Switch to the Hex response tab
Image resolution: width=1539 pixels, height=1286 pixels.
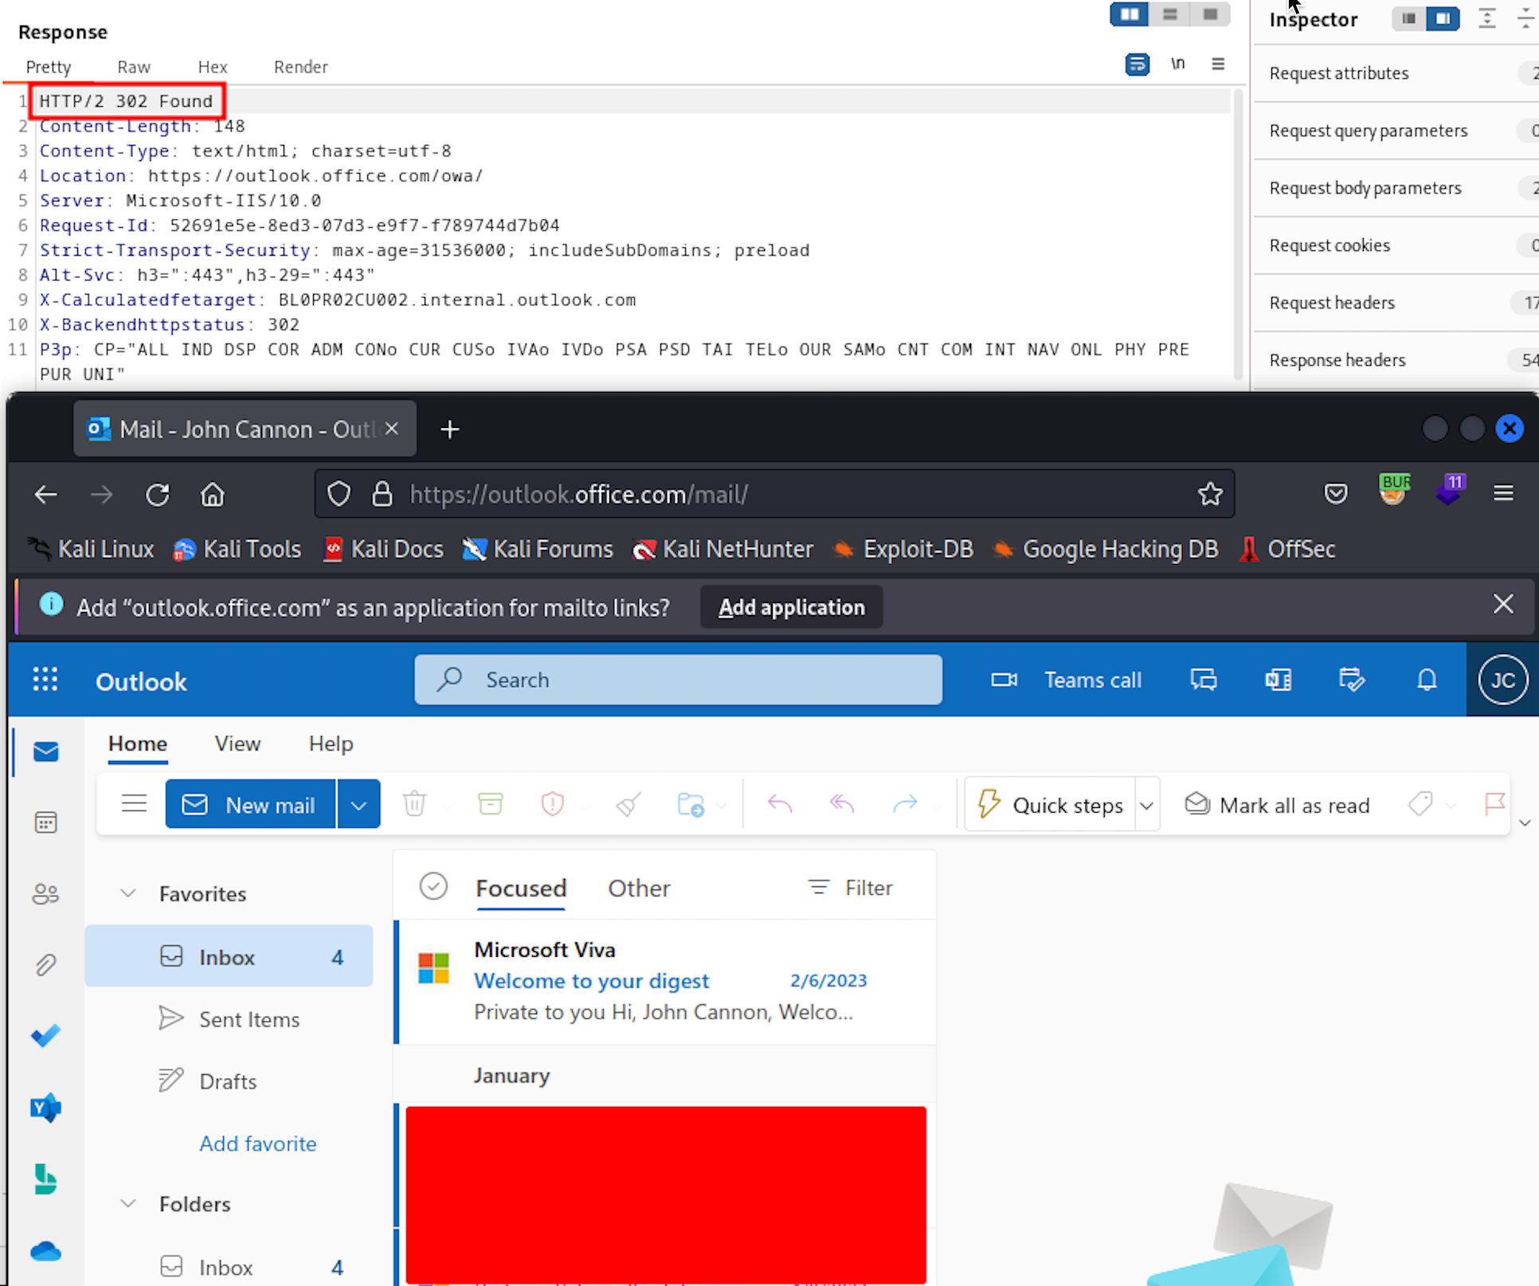pos(213,67)
